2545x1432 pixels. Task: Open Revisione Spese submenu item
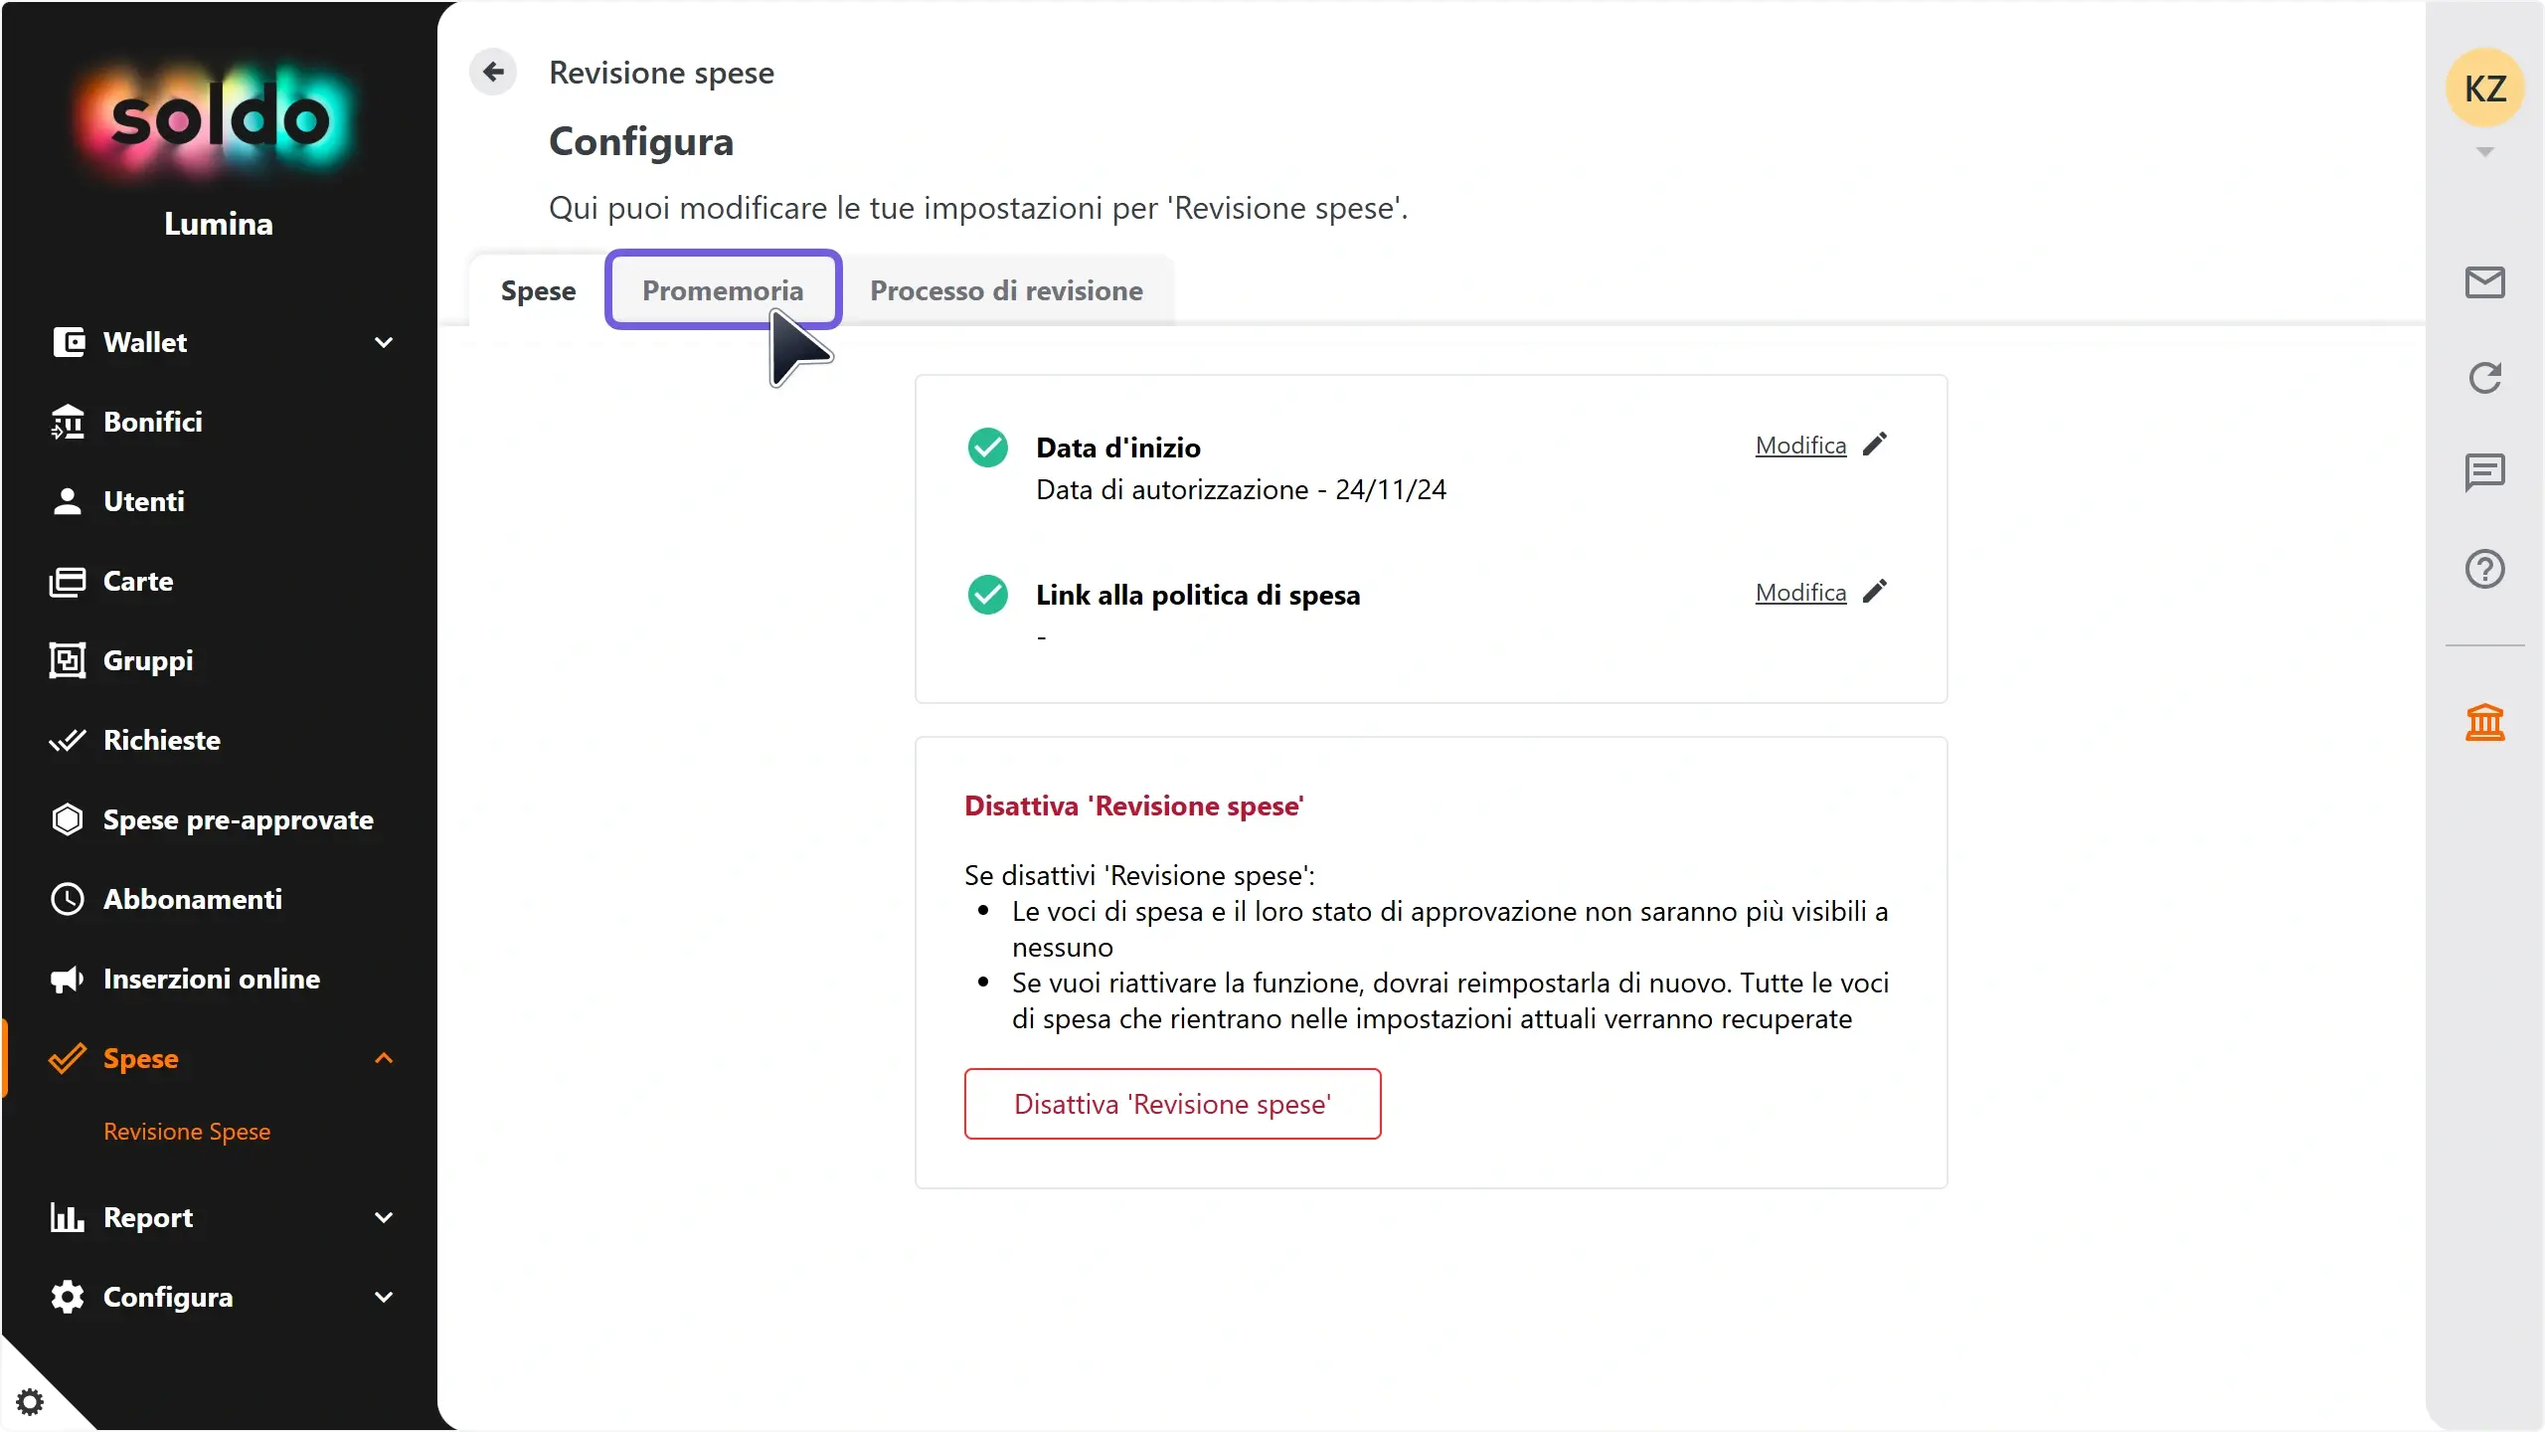[187, 1132]
